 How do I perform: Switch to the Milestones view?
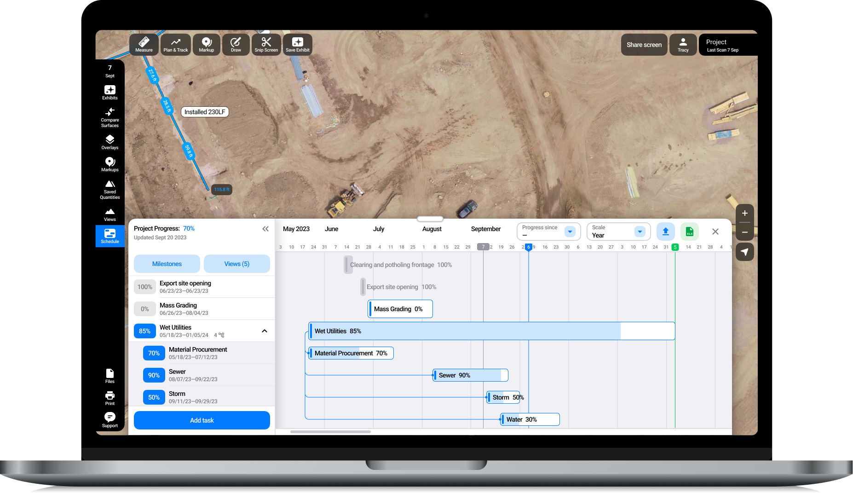pyautogui.click(x=167, y=264)
